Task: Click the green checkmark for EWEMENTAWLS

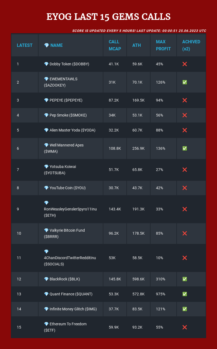Action: 185,82
